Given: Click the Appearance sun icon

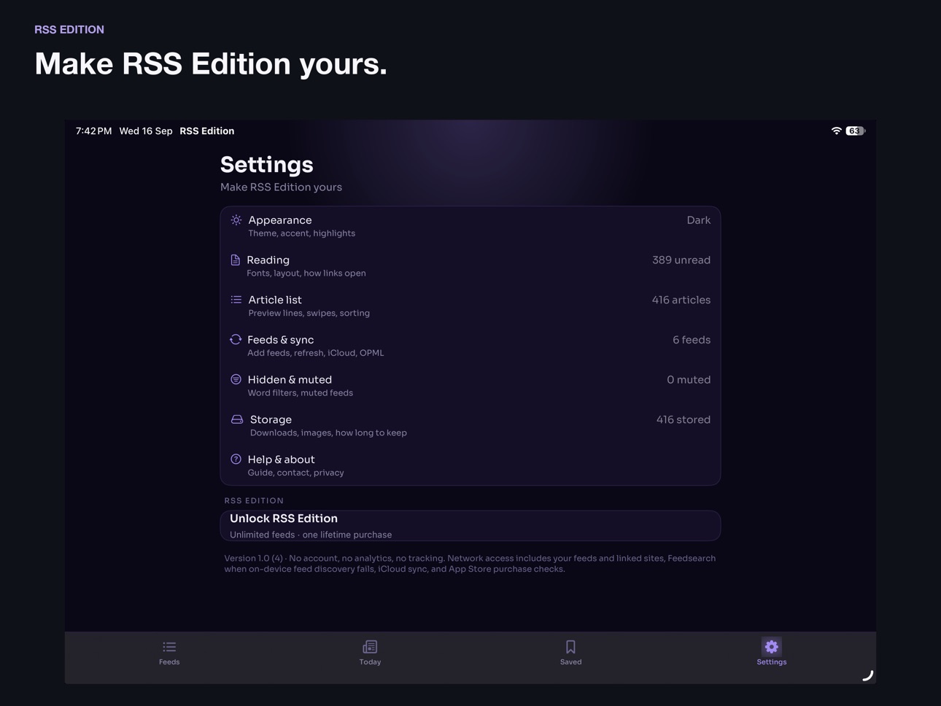Looking at the screenshot, I should click(236, 220).
